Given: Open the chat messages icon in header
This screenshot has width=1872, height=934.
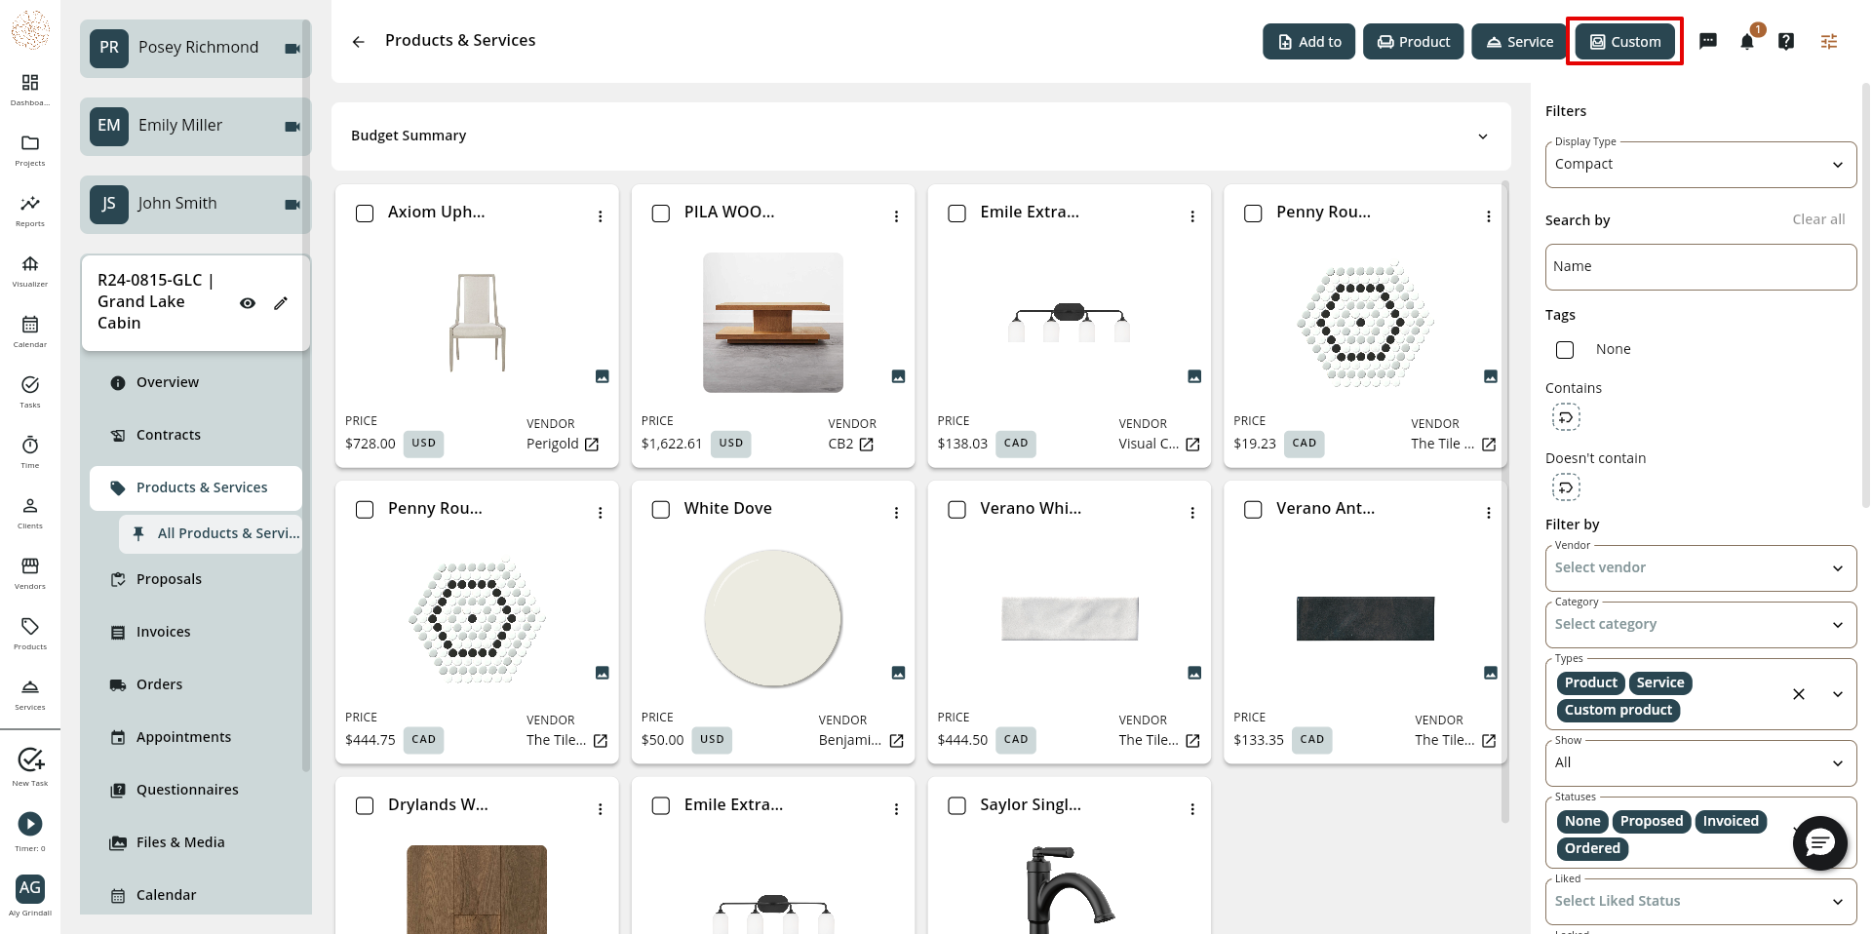Looking at the screenshot, I should (1708, 41).
